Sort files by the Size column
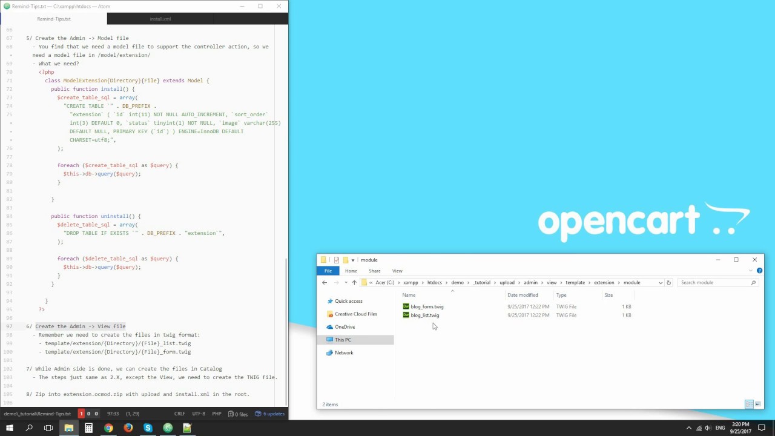 click(x=608, y=295)
